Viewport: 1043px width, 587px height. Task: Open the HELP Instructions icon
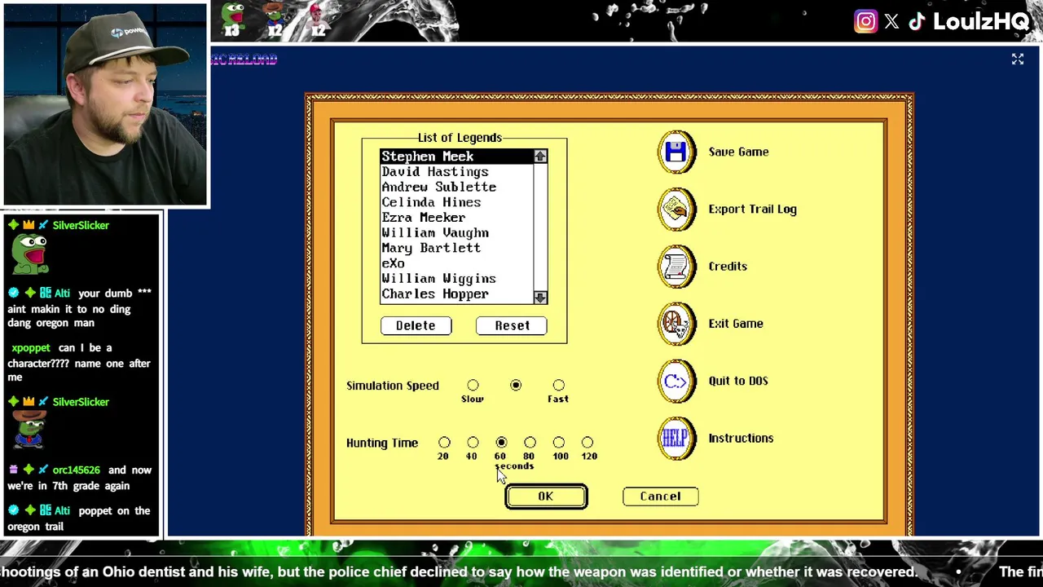[x=676, y=439]
